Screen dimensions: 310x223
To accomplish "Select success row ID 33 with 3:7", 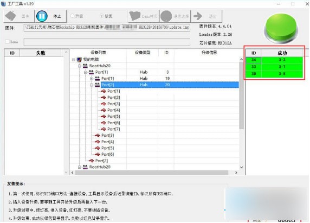I will (x=274, y=67).
